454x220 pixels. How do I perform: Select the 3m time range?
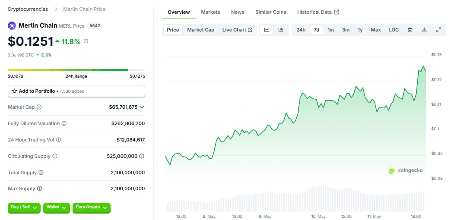346,30
